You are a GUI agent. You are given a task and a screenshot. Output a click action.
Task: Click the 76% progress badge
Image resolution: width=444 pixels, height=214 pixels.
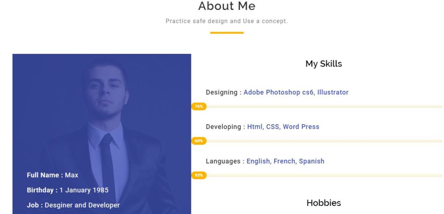(x=199, y=107)
